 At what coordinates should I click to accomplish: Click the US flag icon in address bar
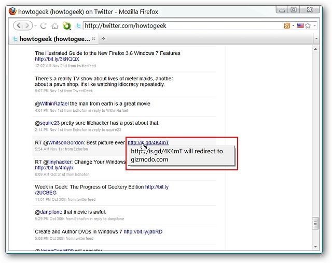point(300,26)
